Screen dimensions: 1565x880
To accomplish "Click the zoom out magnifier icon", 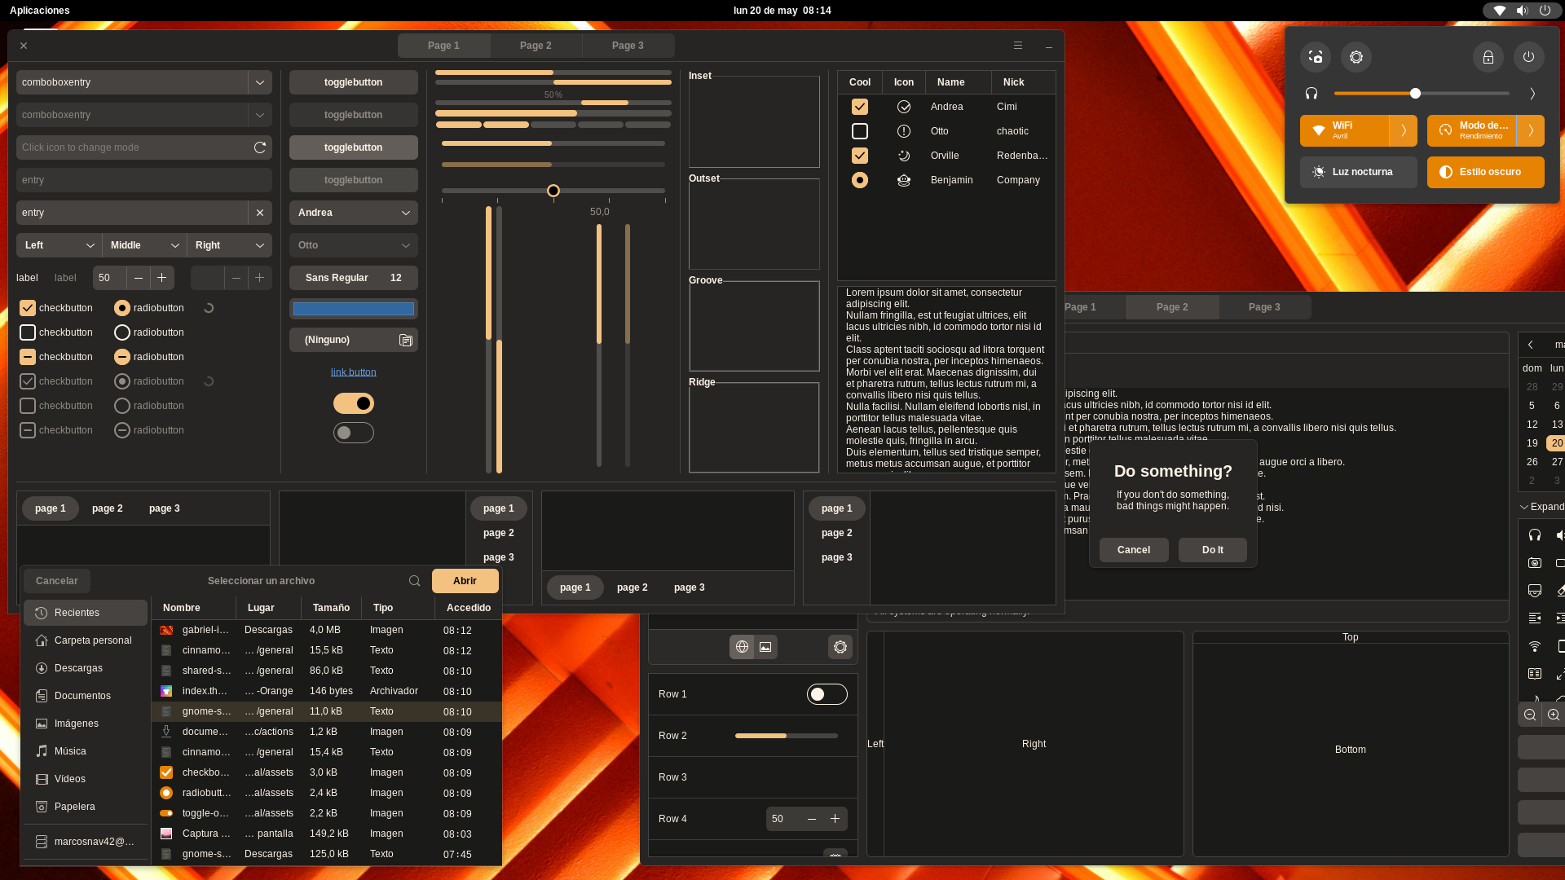I will (1530, 715).
